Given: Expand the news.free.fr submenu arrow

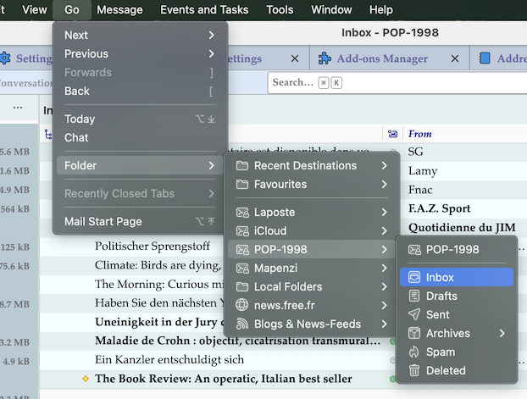Looking at the screenshot, I should point(385,305).
